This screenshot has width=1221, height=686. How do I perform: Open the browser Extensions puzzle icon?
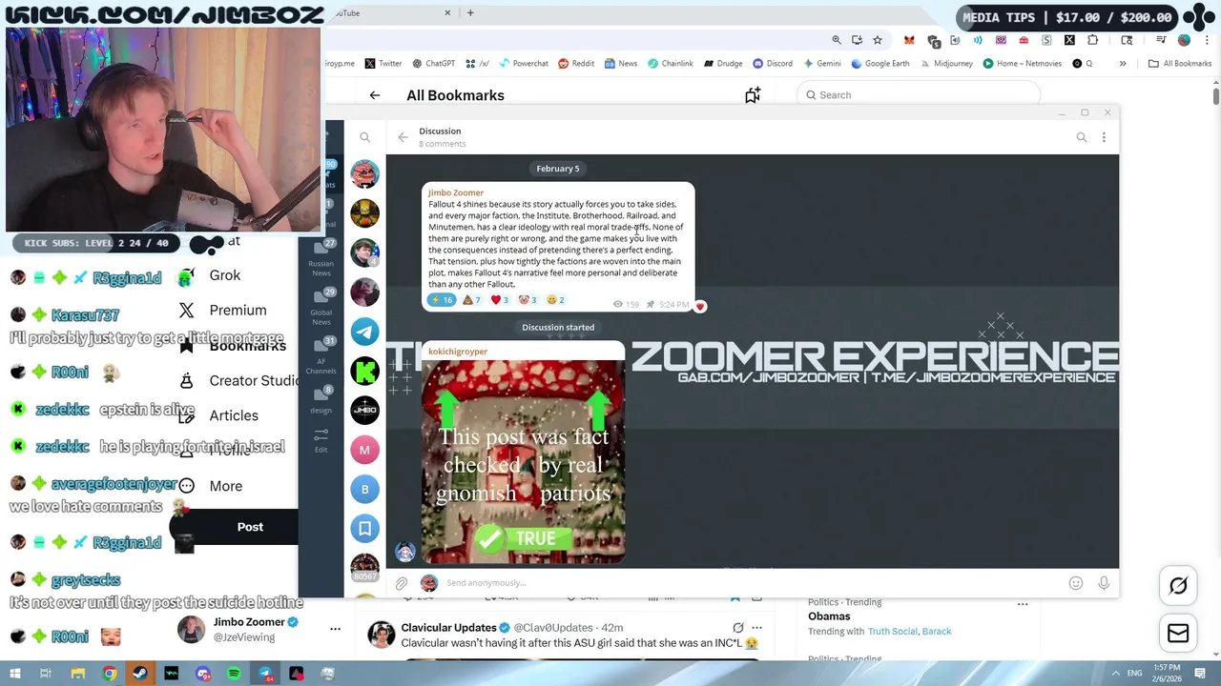click(1092, 40)
